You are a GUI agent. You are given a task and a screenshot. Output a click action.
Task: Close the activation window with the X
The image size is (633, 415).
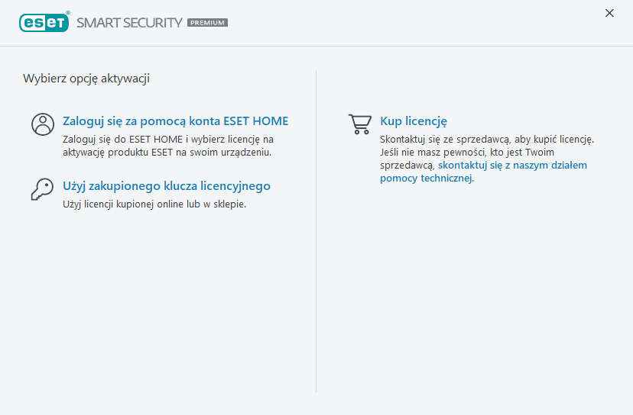[609, 13]
